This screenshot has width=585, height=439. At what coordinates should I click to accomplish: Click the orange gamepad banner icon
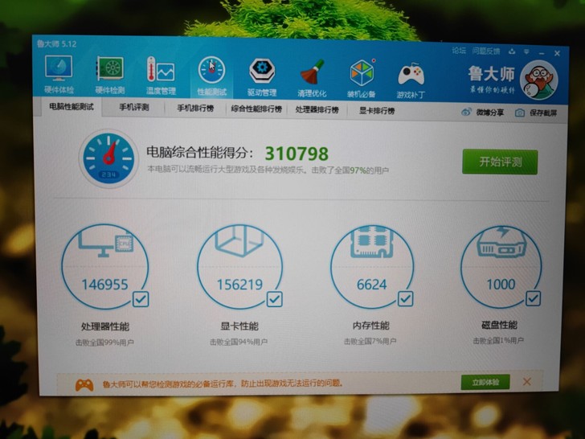pyautogui.click(x=84, y=385)
